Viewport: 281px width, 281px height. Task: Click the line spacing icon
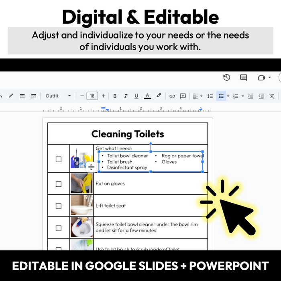(210, 96)
